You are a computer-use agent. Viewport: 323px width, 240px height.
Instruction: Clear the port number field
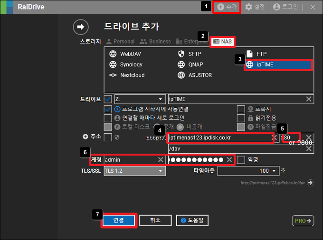click(309, 138)
